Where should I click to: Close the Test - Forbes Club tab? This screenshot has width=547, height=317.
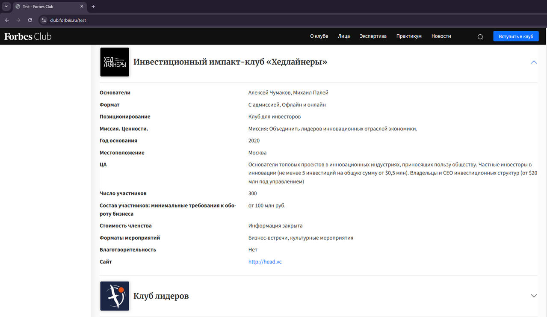(82, 6)
